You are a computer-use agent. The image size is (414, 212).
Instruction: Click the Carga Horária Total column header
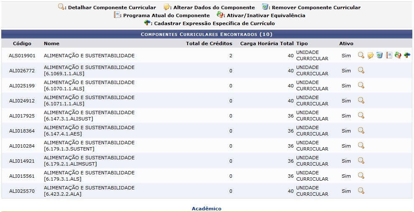point(267,43)
